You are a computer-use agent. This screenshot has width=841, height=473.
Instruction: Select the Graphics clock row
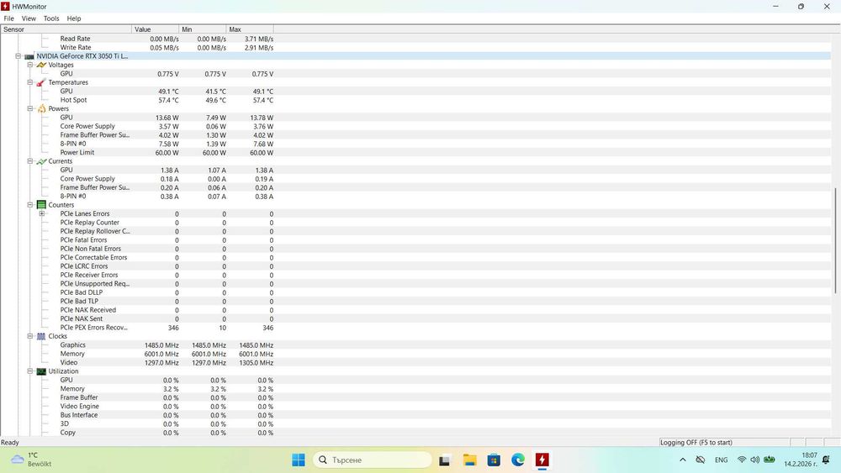click(415, 345)
